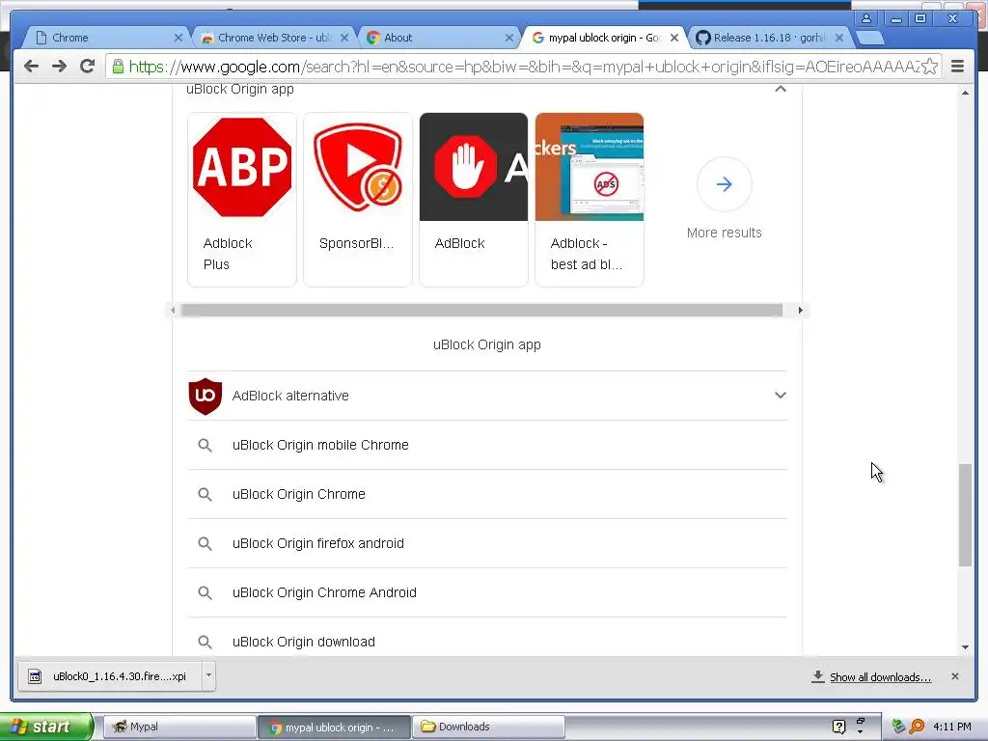The width and height of the screenshot is (988, 741).
Task: Close the mypal ublock origin tab
Action: tap(674, 38)
